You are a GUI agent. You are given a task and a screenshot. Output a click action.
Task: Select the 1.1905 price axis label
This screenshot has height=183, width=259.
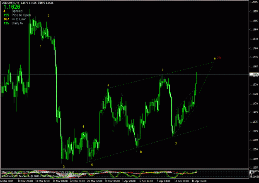(x=254, y=21)
